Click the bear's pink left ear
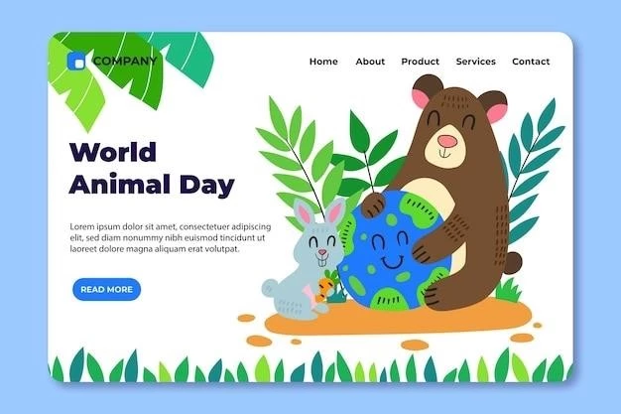The height and width of the screenshot is (414, 621). click(x=421, y=97)
